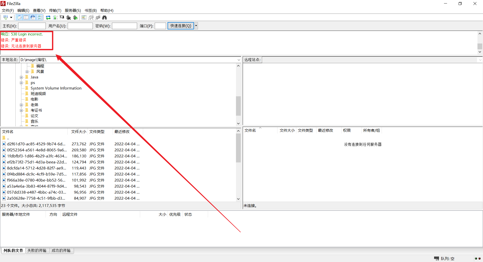The height and width of the screenshot is (262, 483).
Task: Toggle synchronized browsing
Action: click(x=98, y=17)
